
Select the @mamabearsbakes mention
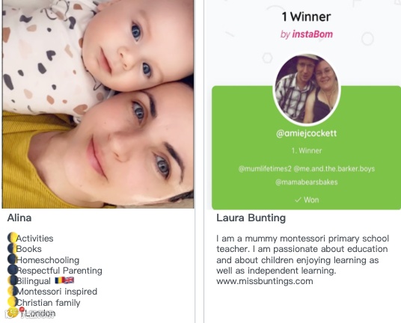(307, 182)
